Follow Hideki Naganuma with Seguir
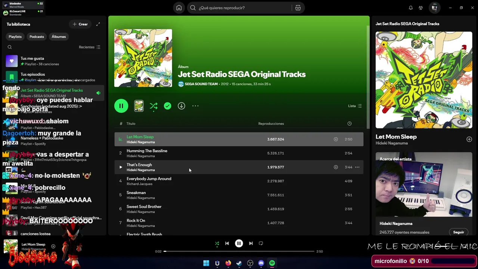 pyautogui.click(x=459, y=232)
